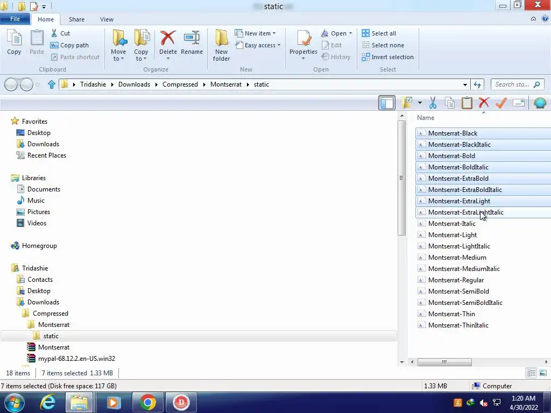Click the Search static input box
551x413 pixels.
pos(517,84)
